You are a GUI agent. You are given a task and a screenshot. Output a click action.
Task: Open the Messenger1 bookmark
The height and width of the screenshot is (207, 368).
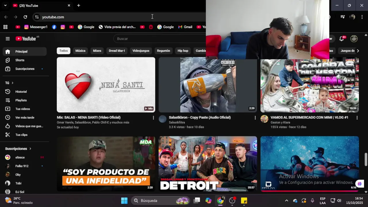click(36, 27)
